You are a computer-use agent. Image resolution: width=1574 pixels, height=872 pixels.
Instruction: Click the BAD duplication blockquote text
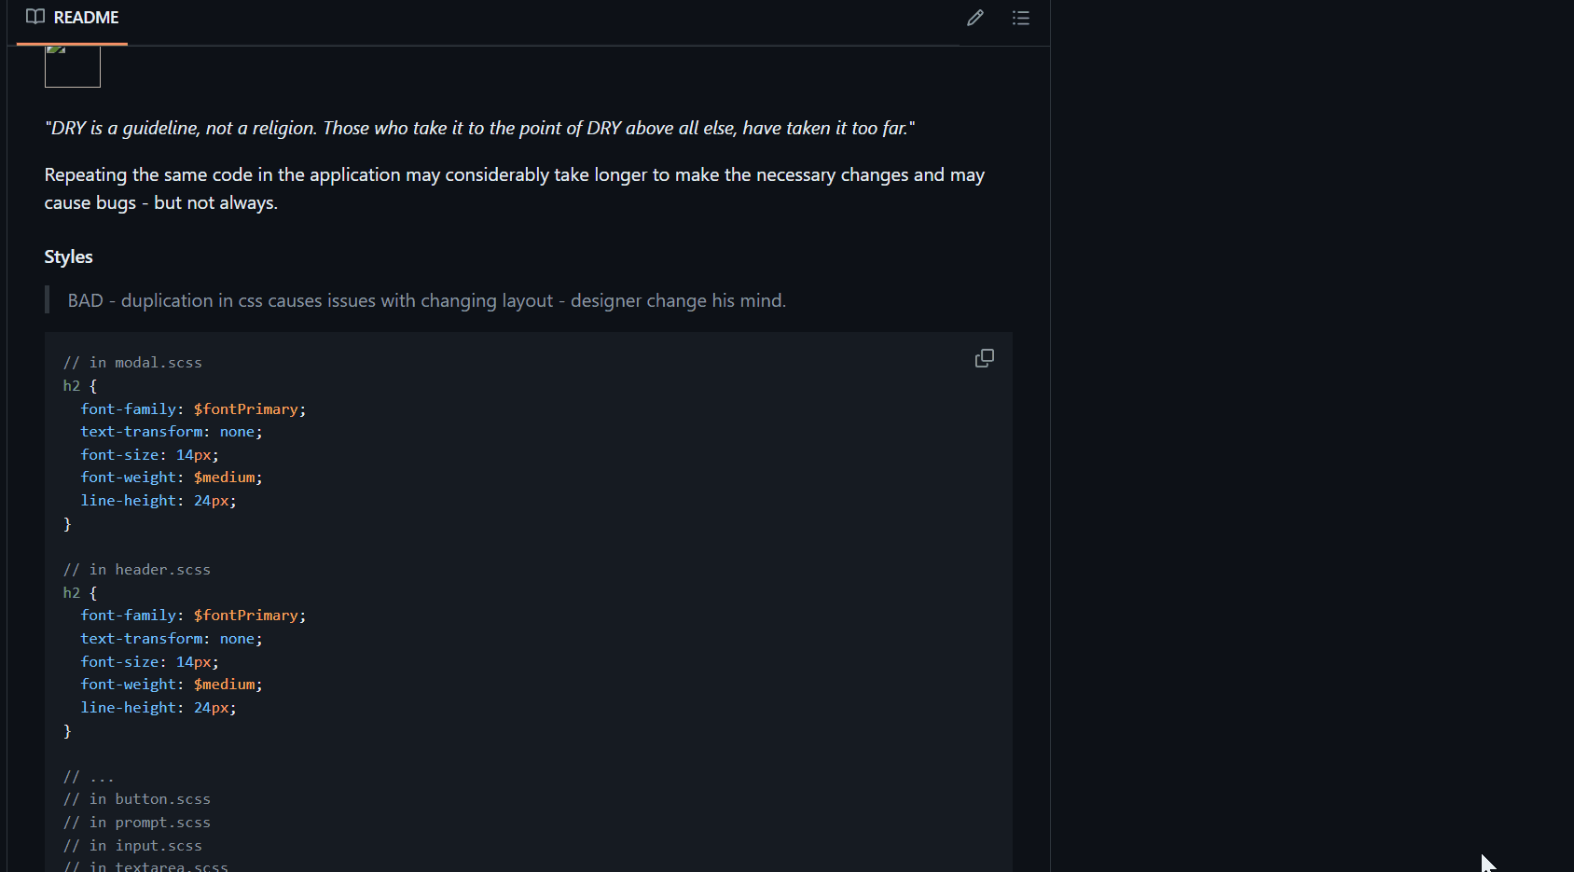coord(427,300)
